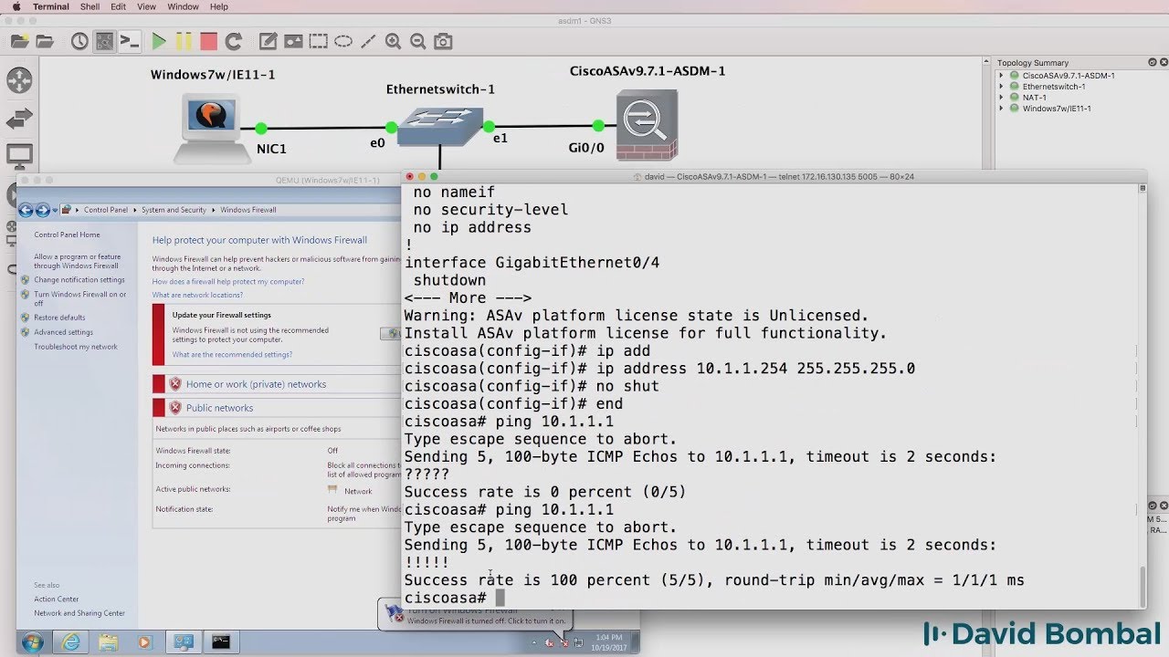This screenshot has width=1169, height=657.
Task: Browse end devices monitor icon in sidebar
Action: tap(19, 156)
